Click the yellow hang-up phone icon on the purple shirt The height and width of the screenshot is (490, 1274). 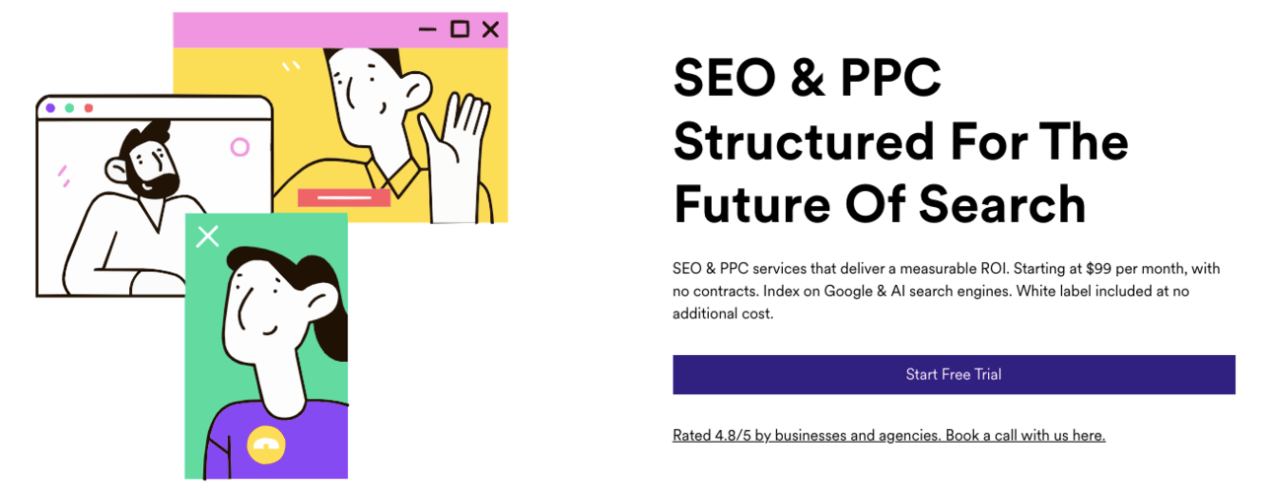[266, 445]
